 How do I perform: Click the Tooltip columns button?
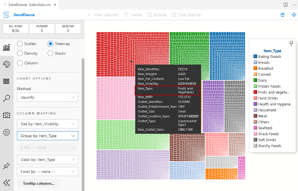point(39,183)
